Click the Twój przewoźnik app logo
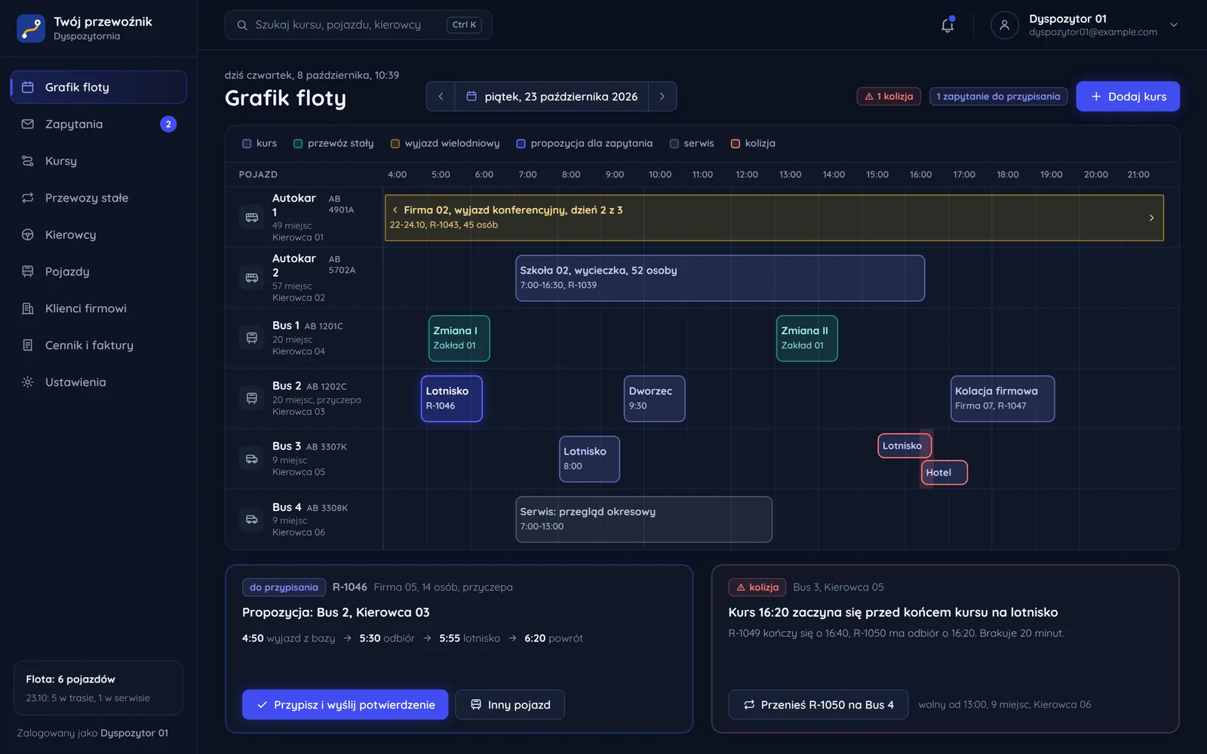This screenshot has width=1207, height=754. (31, 28)
